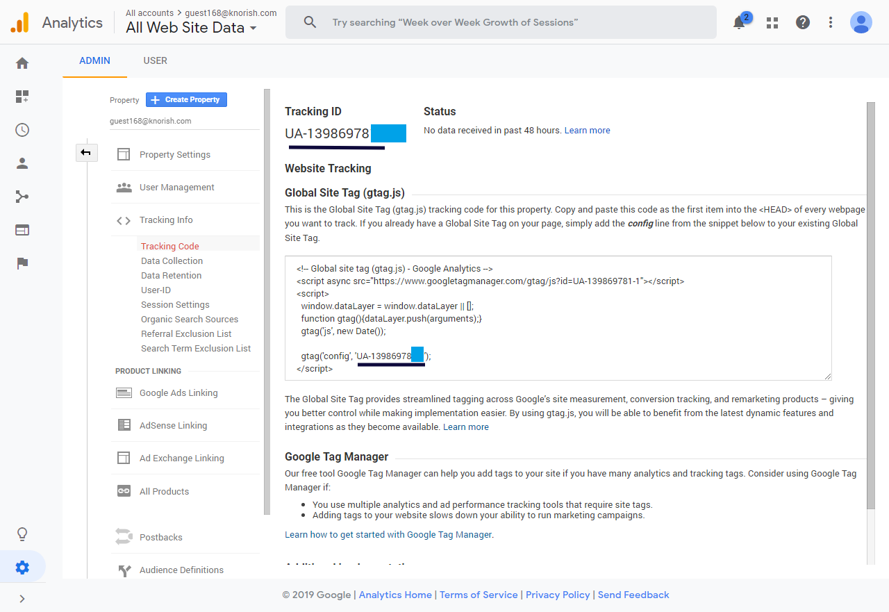Click the property column vertical scrollbar
This screenshot has height=612, width=889.
point(267,302)
